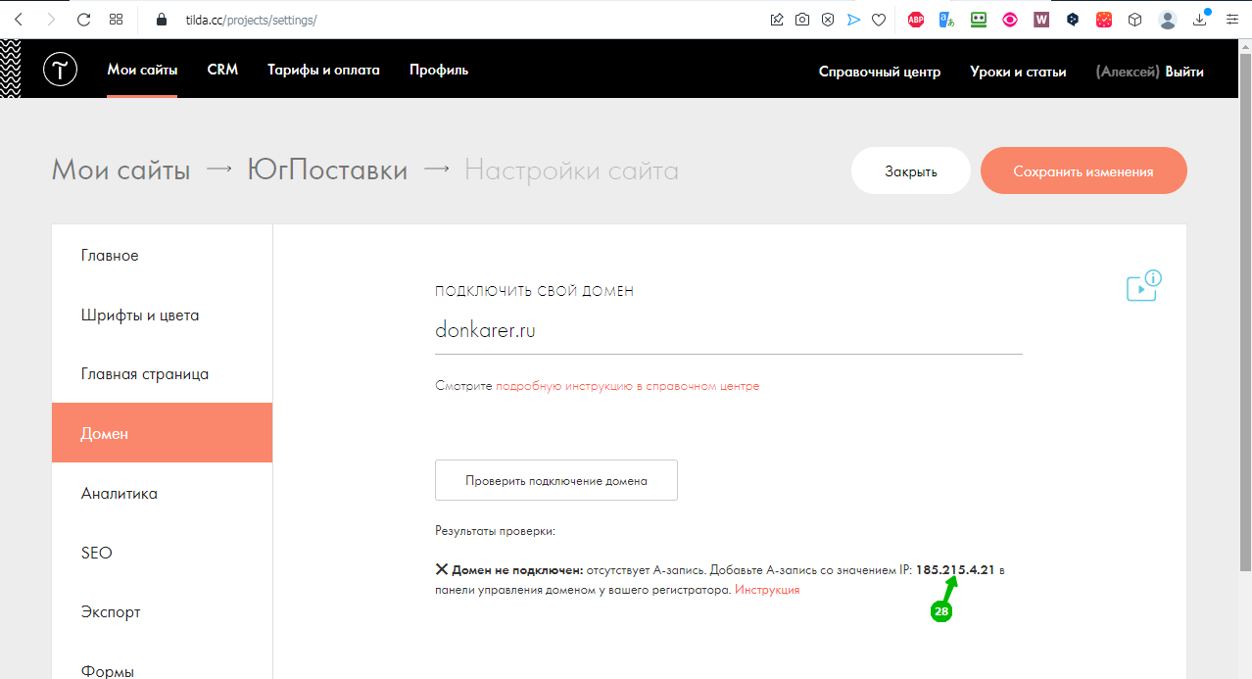Select the Аналитика settings tab

[x=162, y=494]
